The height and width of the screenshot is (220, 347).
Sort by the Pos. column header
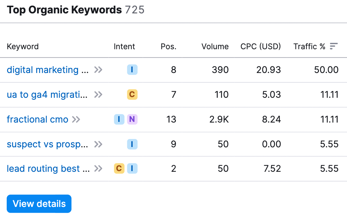click(x=168, y=47)
